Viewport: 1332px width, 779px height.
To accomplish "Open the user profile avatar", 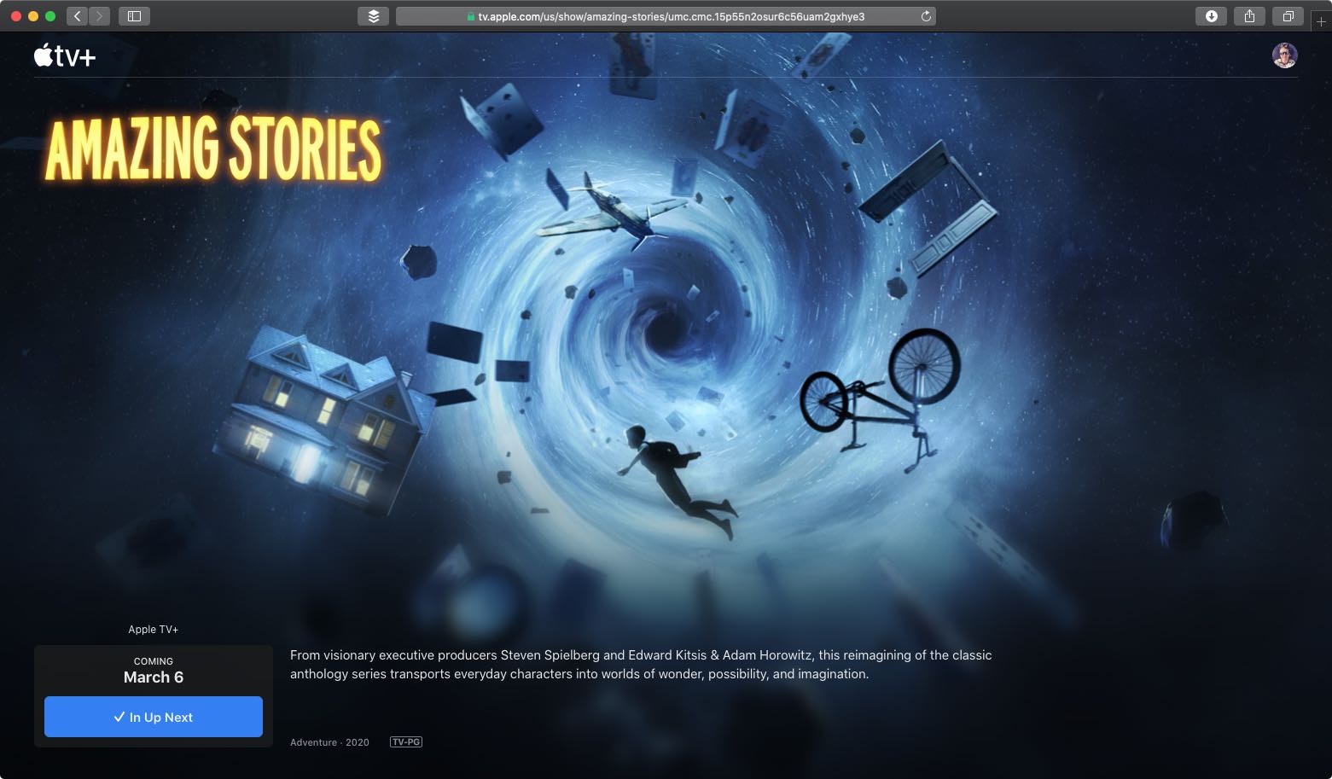I will click(1284, 55).
